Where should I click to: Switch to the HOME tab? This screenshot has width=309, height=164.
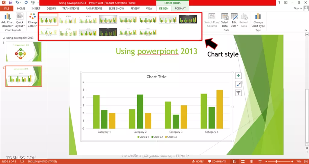tap(21, 8)
